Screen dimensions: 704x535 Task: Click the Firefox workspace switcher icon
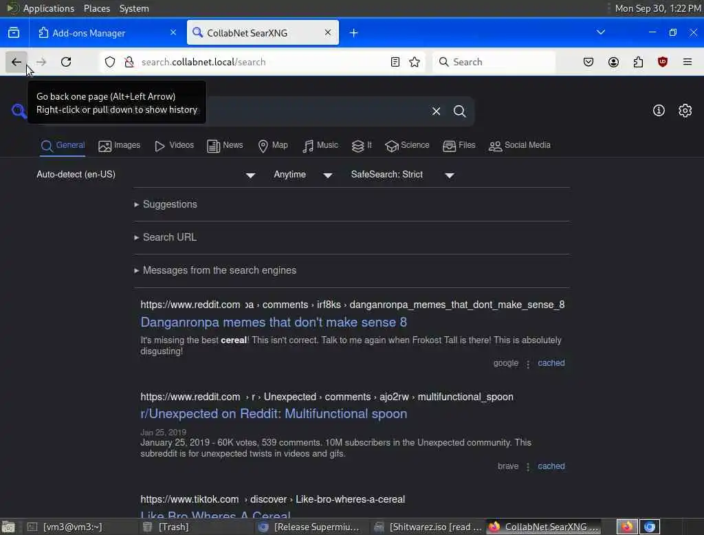[627, 527]
